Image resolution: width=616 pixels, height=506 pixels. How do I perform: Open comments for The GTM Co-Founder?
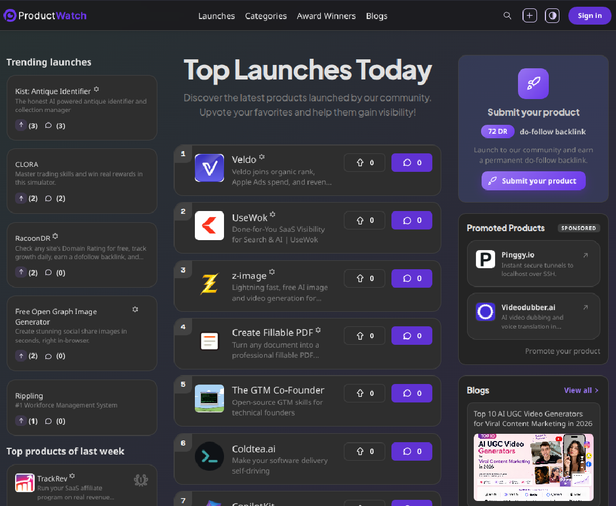[x=412, y=393]
